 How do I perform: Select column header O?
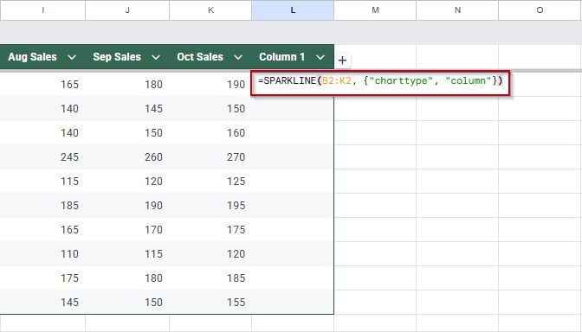540,10
